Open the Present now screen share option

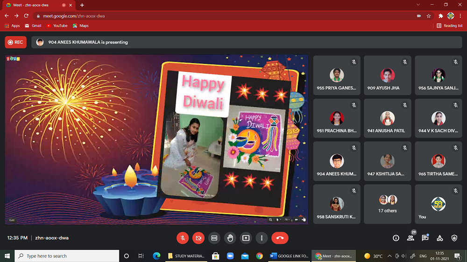(246, 238)
